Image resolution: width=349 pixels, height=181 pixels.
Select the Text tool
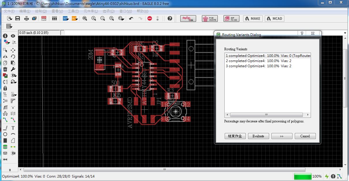(x=13, y=128)
